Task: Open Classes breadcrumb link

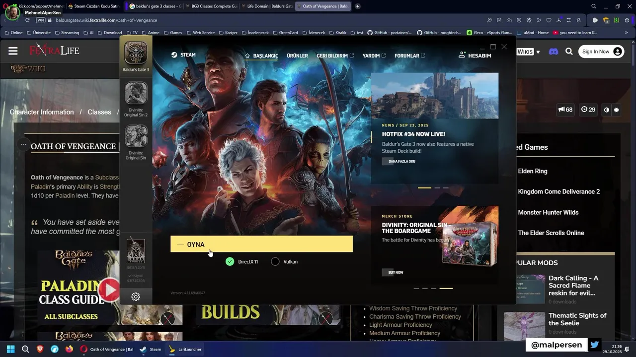Action: pyautogui.click(x=99, y=112)
